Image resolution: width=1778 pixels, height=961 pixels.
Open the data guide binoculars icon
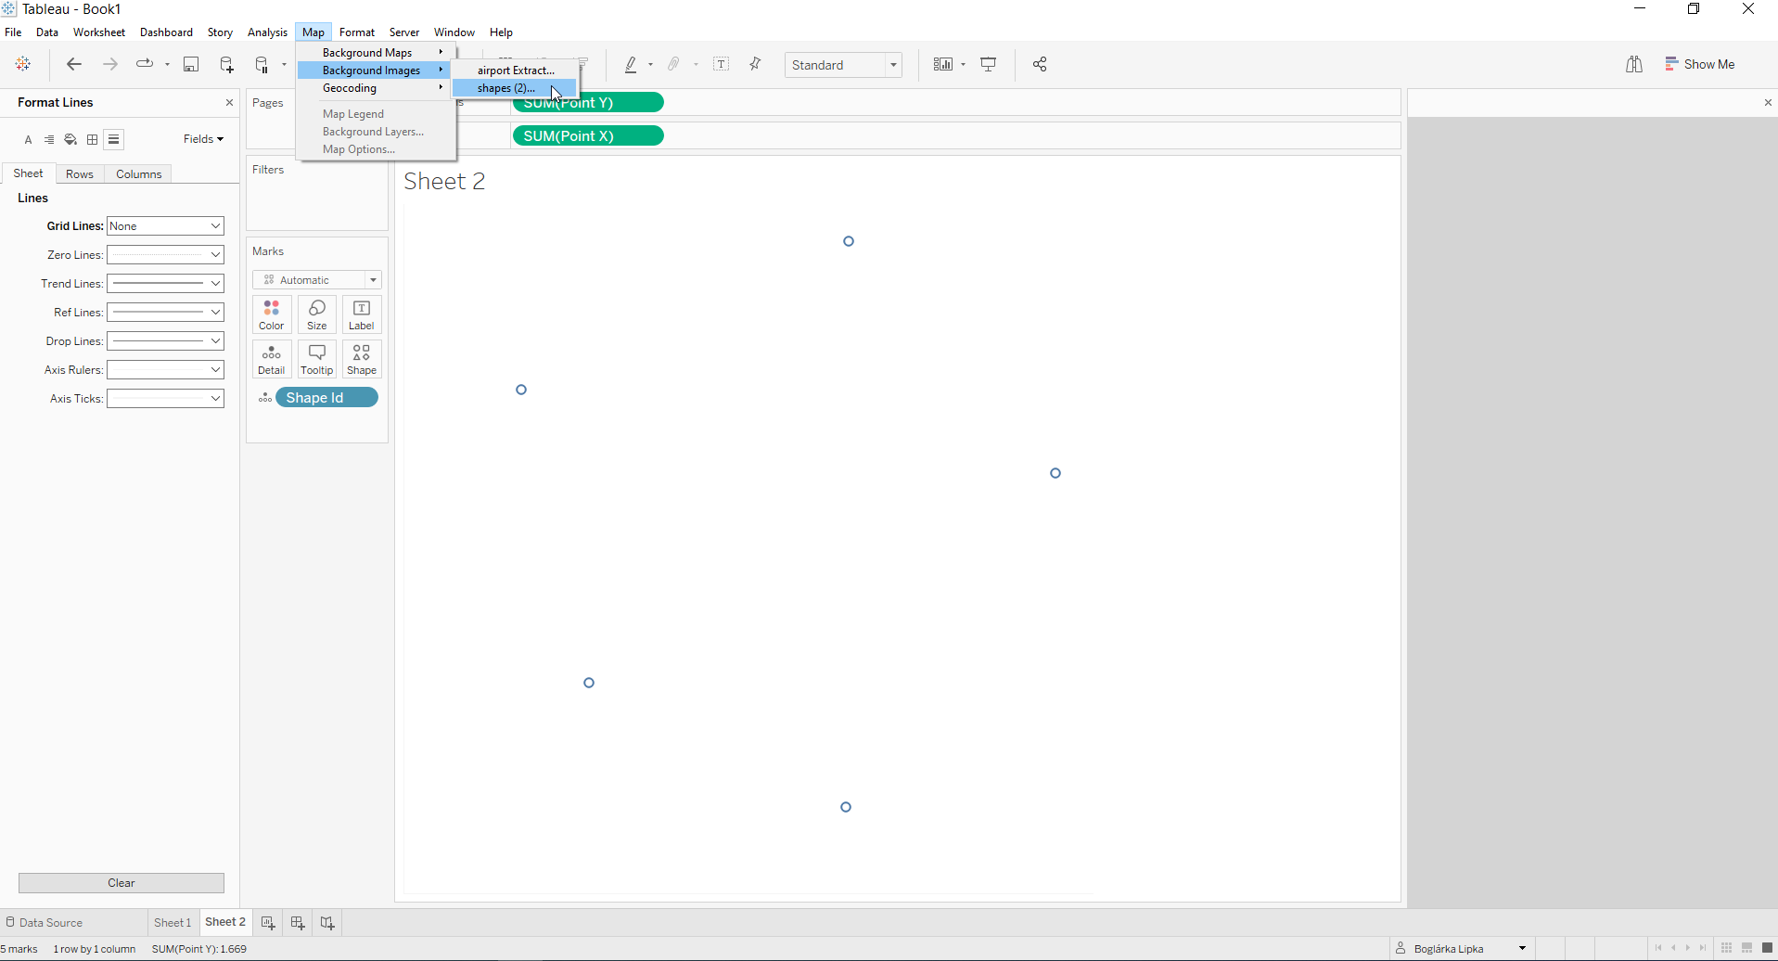[1634, 64]
